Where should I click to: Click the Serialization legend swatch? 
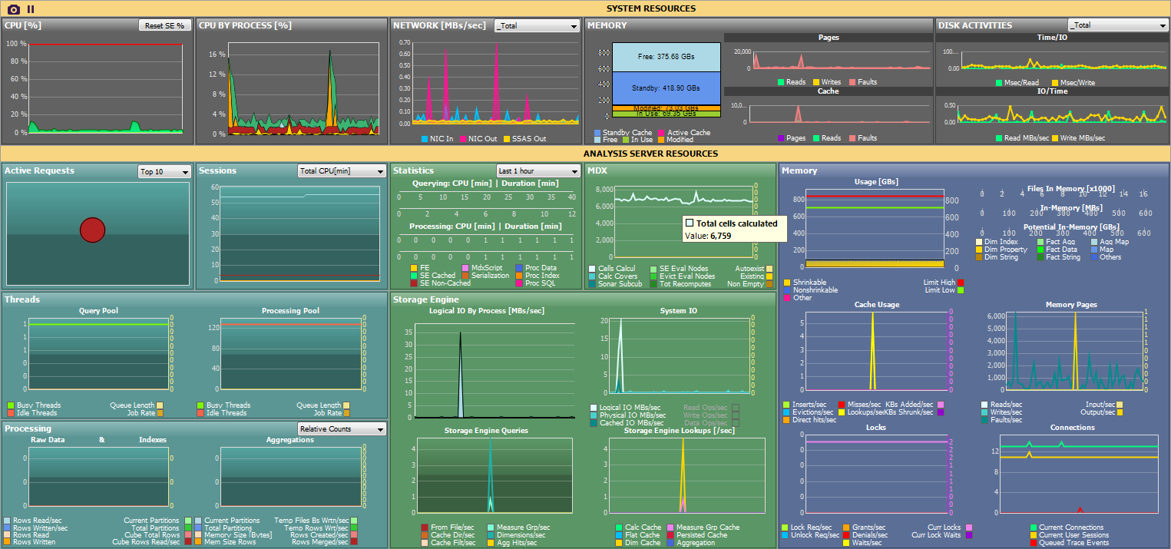pos(465,276)
